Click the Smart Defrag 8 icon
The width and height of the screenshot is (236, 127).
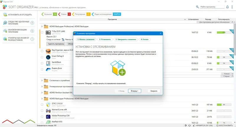(48, 57)
